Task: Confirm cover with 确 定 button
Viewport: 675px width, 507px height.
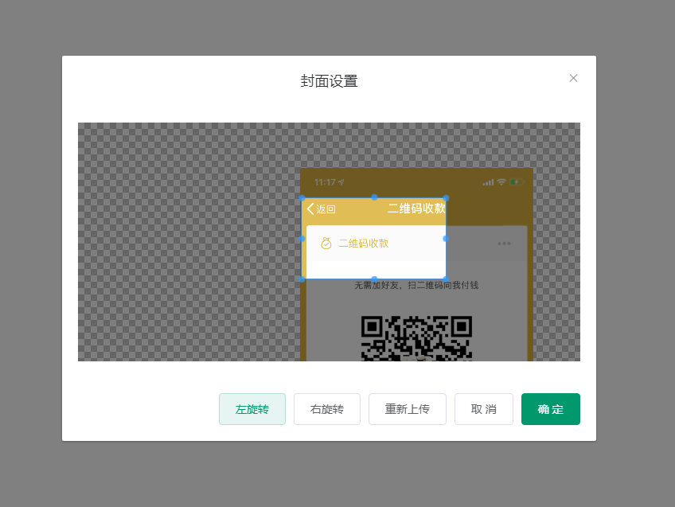Action: tap(551, 409)
